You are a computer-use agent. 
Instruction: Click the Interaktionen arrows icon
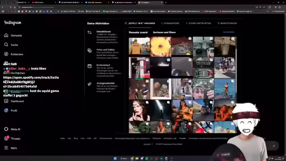coord(89,32)
